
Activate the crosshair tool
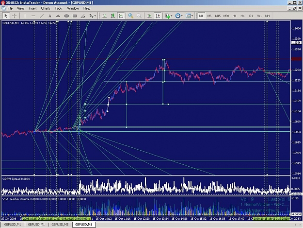pos(14,16)
